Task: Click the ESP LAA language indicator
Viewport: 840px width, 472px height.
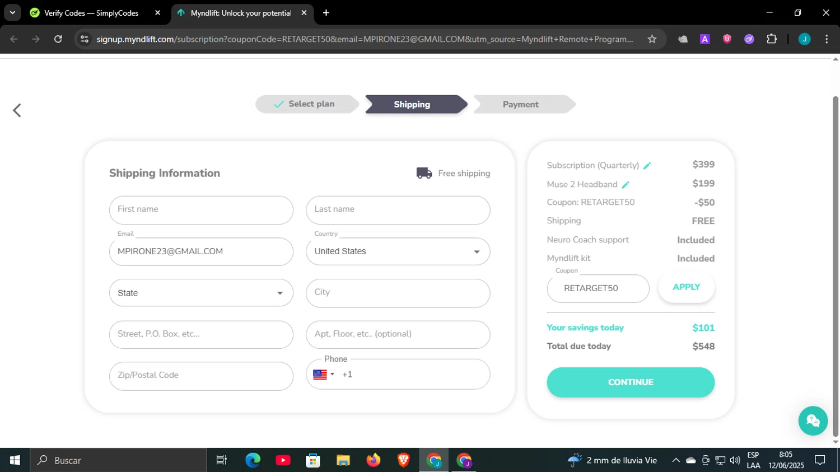Action: point(753,460)
